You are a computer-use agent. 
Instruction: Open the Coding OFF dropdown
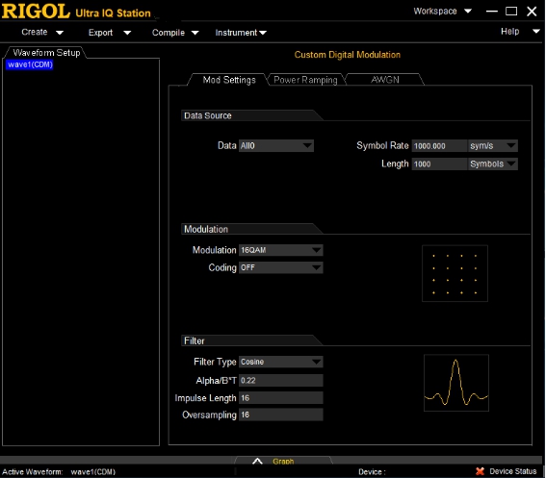pos(280,267)
